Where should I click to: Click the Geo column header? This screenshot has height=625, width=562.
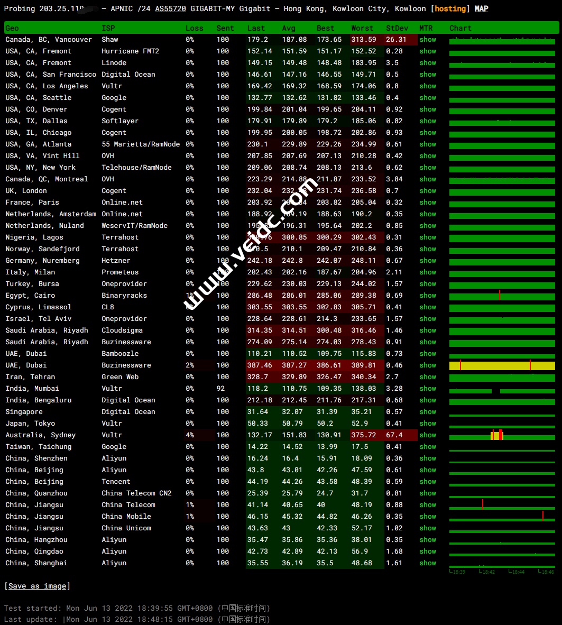(x=12, y=28)
